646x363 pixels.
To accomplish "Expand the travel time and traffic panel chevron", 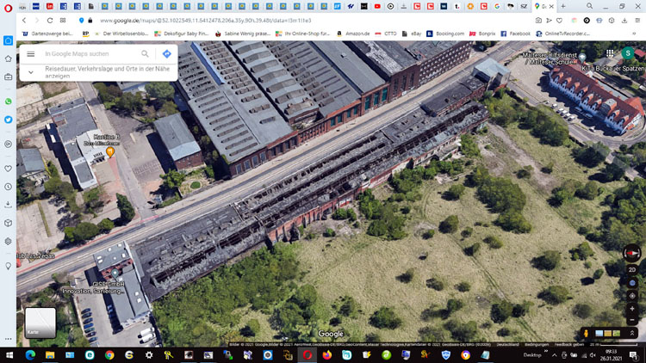I will tap(31, 72).
